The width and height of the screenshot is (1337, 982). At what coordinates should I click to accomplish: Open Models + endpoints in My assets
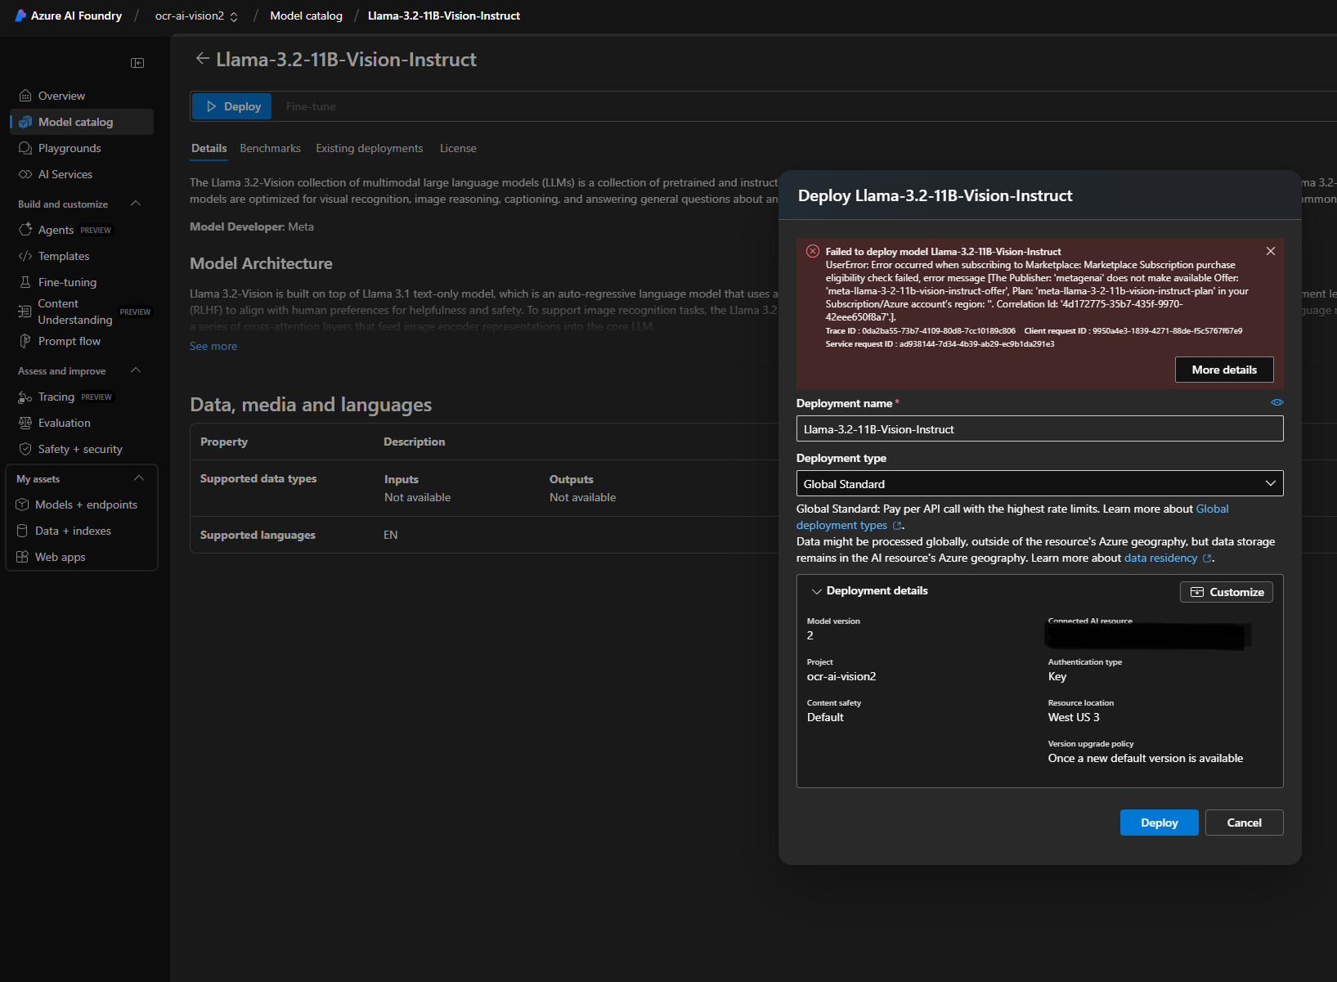coord(86,504)
